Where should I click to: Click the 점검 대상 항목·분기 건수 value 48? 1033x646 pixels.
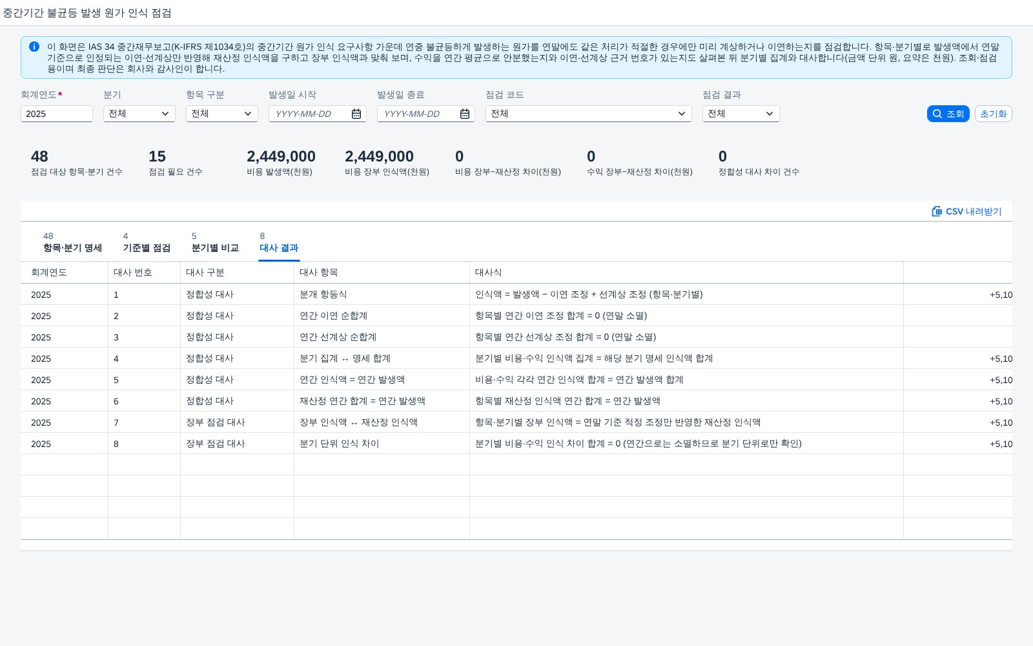39,156
